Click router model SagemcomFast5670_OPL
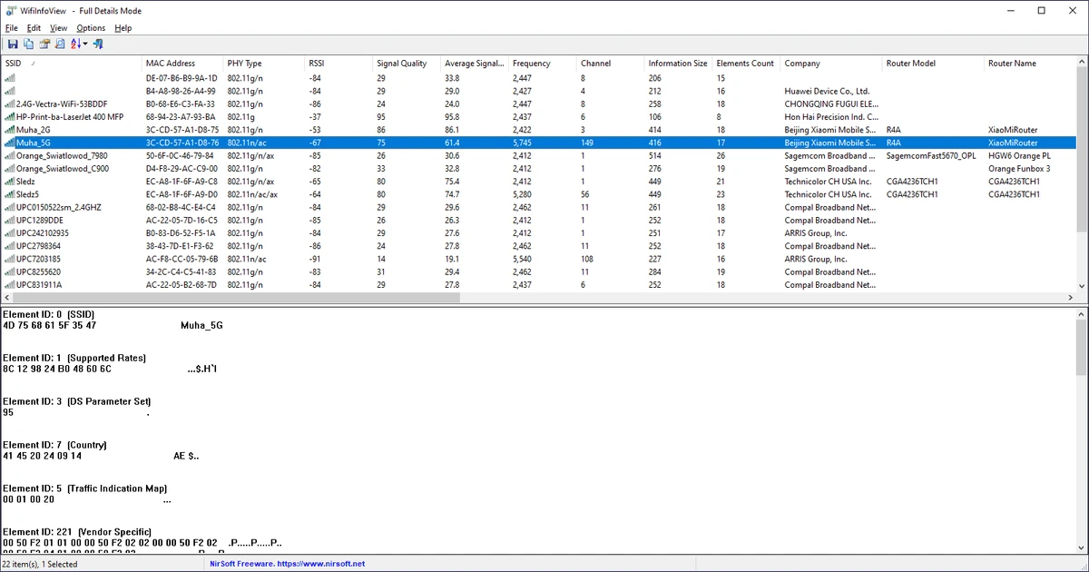The image size is (1089, 572). (x=931, y=156)
